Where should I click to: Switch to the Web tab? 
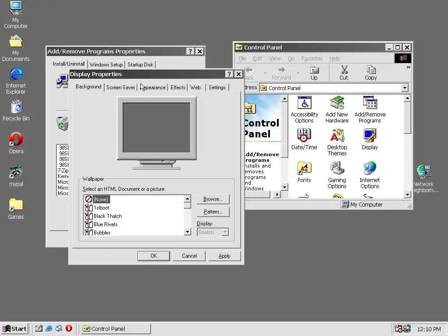(x=196, y=87)
